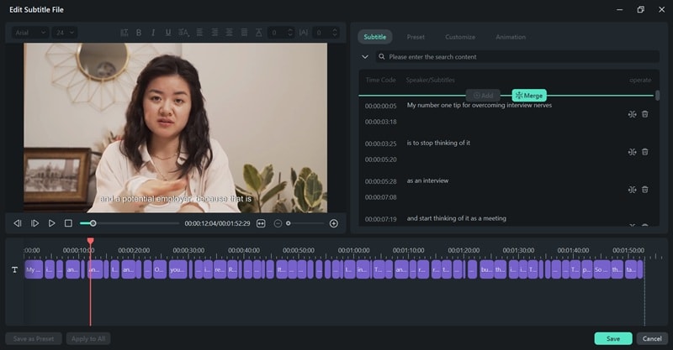
Task: Toggle italic text formatting
Action: pos(153,33)
